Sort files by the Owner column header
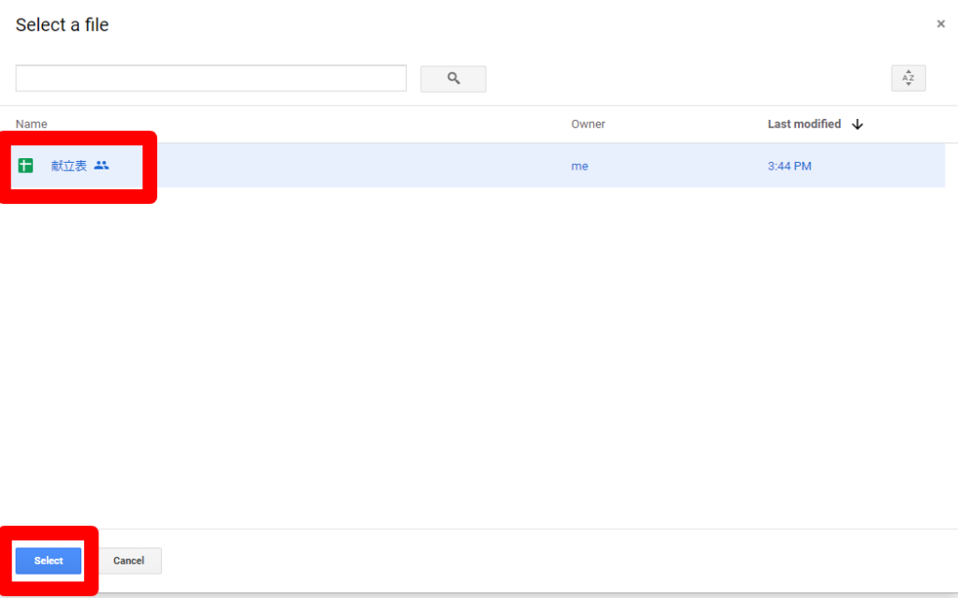This screenshot has height=598, width=958. [x=588, y=124]
